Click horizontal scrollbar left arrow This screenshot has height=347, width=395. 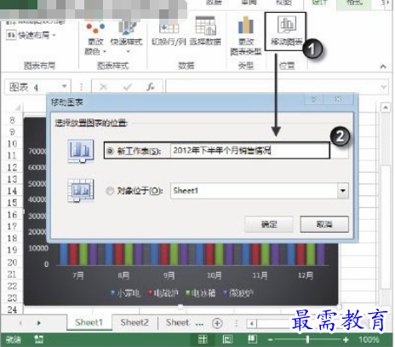251,323
